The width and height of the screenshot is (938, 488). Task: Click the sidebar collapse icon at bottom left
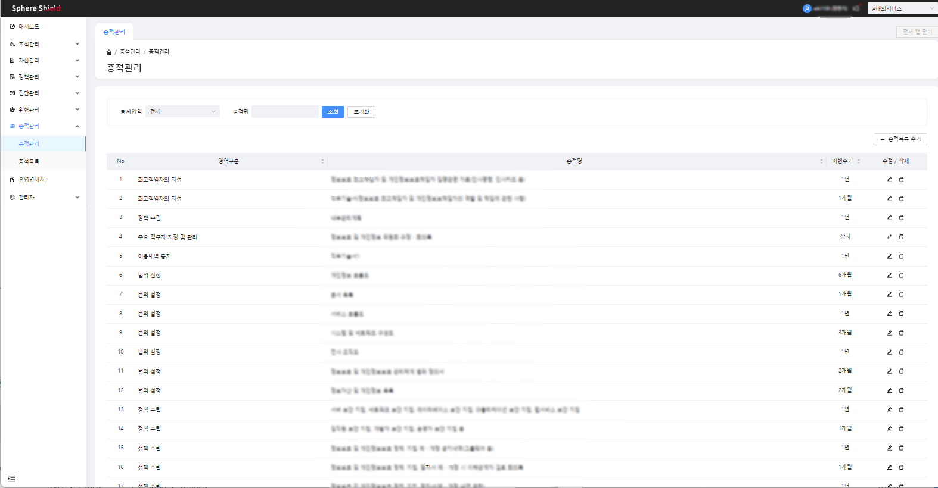tap(11, 478)
